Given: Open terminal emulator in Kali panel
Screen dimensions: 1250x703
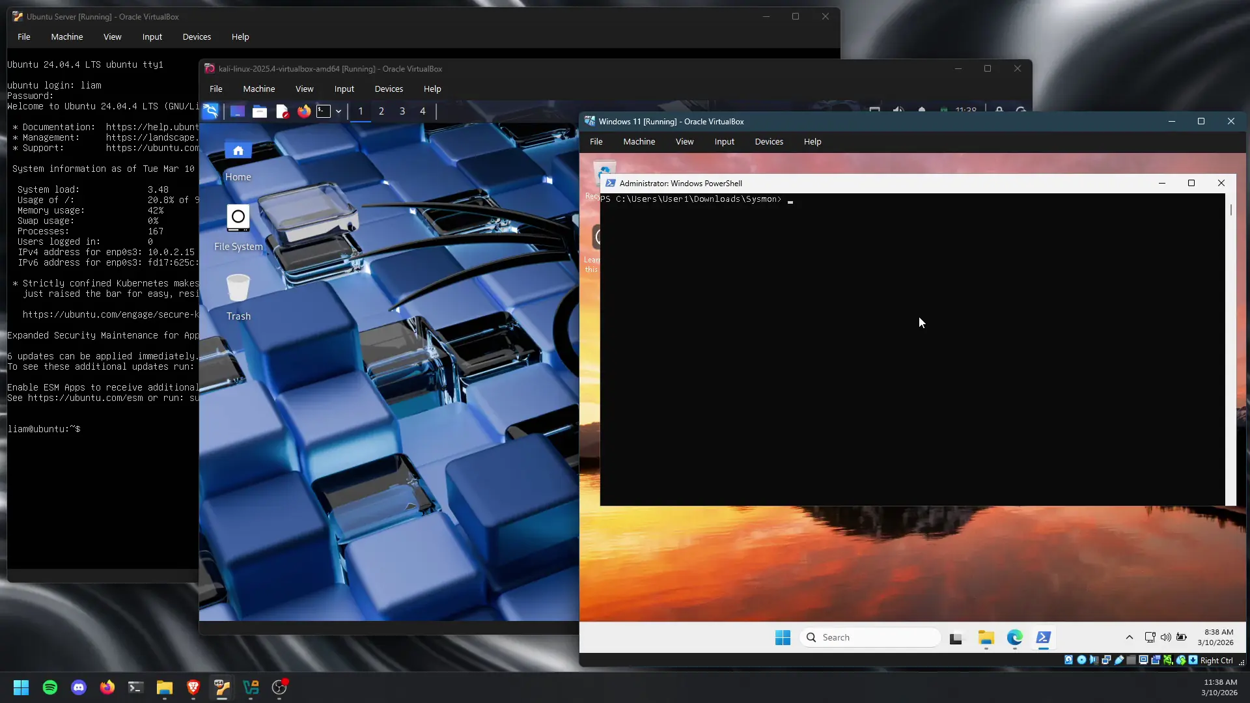Looking at the screenshot, I should pyautogui.click(x=324, y=111).
